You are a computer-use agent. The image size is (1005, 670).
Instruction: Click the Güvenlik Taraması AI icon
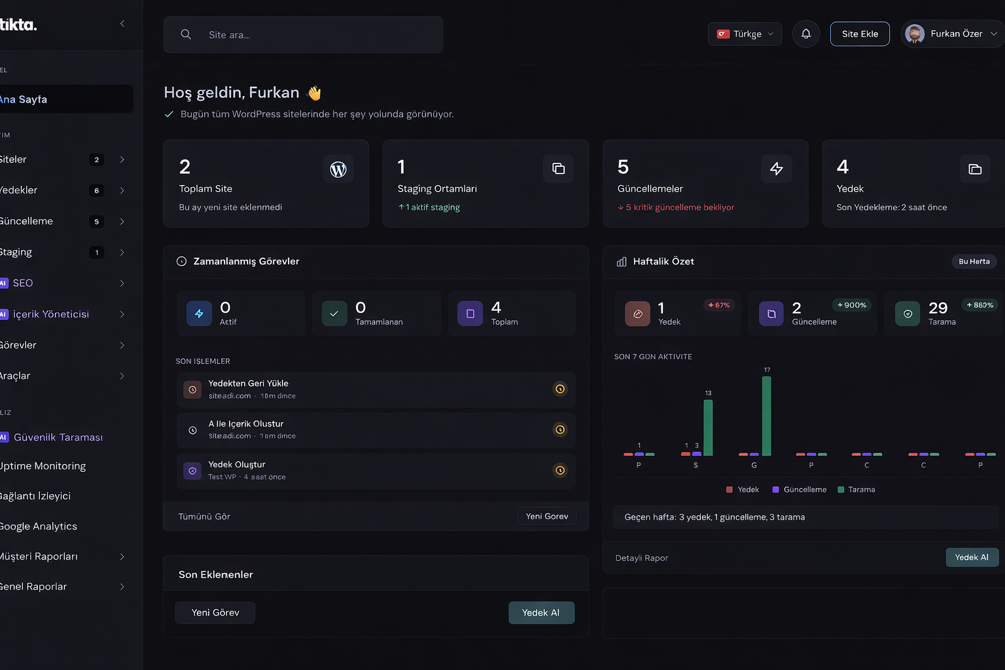(x=4, y=437)
